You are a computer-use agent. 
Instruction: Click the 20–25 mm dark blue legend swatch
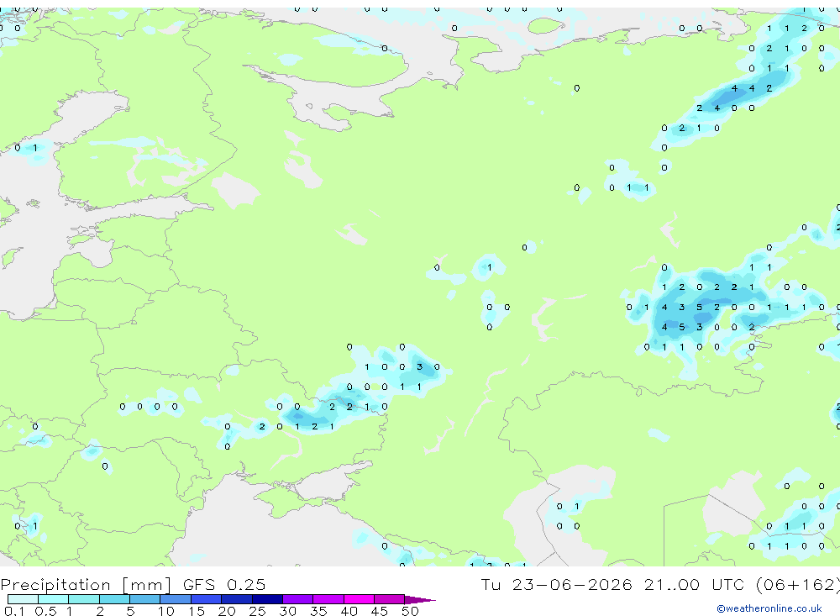click(237, 599)
